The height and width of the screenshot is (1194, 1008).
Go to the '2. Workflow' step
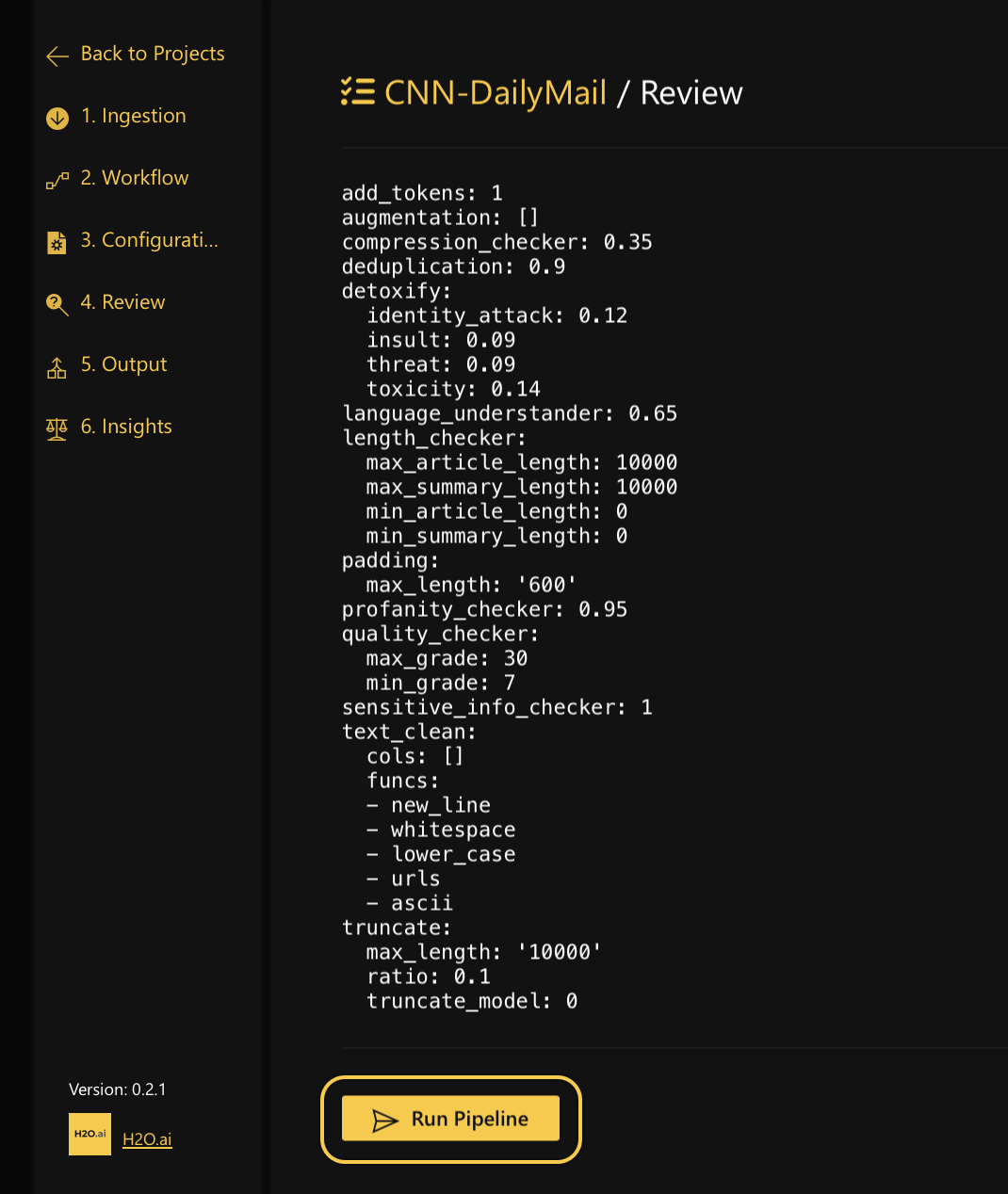pos(134,178)
